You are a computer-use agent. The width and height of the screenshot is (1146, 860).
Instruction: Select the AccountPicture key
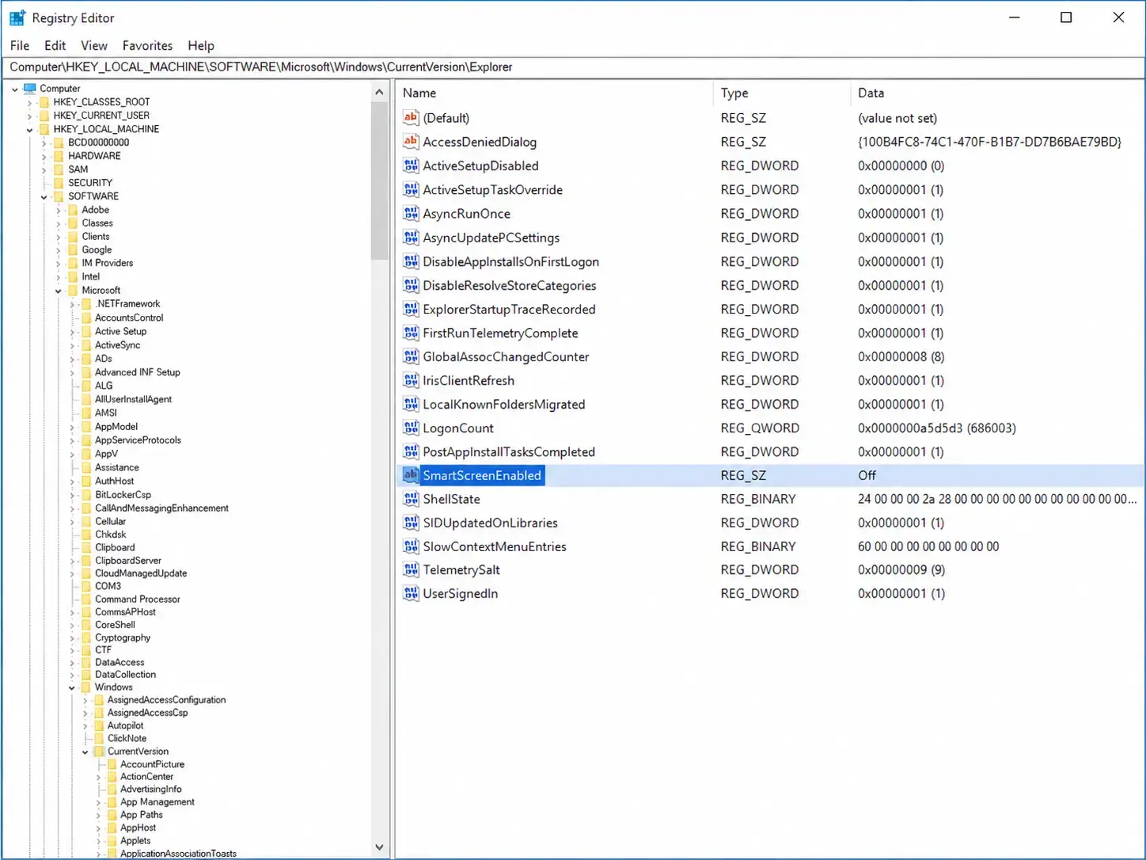pyautogui.click(x=152, y=764)
